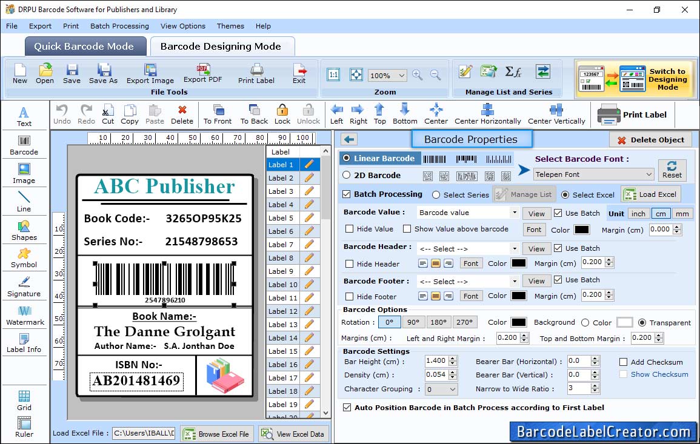
Task: Click the fit-to-window zoom icon
Action: coord(356,75)
